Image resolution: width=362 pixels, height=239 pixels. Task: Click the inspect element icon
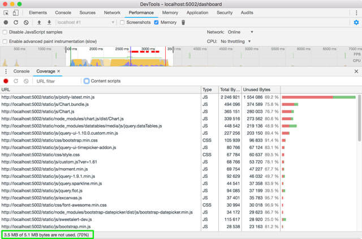coord(7,12)
